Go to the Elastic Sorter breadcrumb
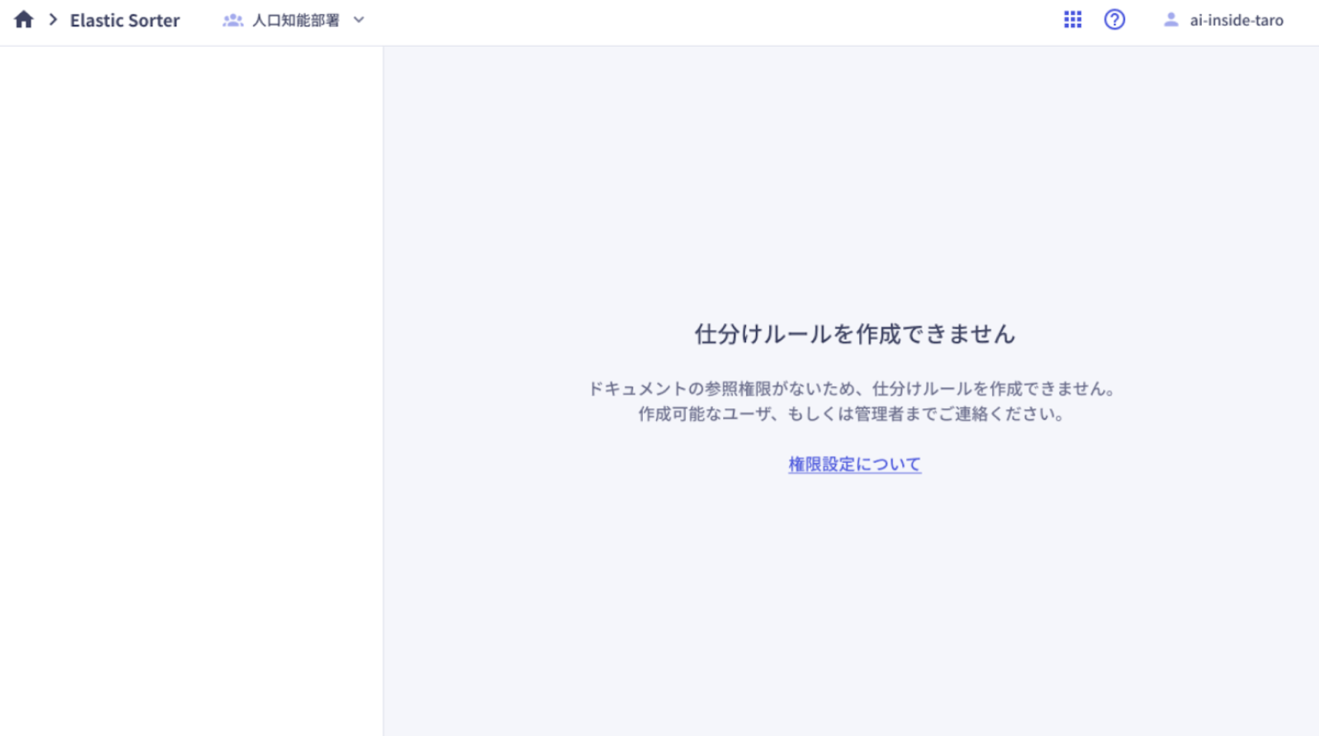Image resolution: width=1319 pixels, height=736 pixels. (x=124, y=21)
